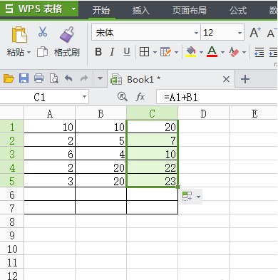Undo last action arrow
The height and width of the screenshot is (280, 278).
(x=68, y=78)
